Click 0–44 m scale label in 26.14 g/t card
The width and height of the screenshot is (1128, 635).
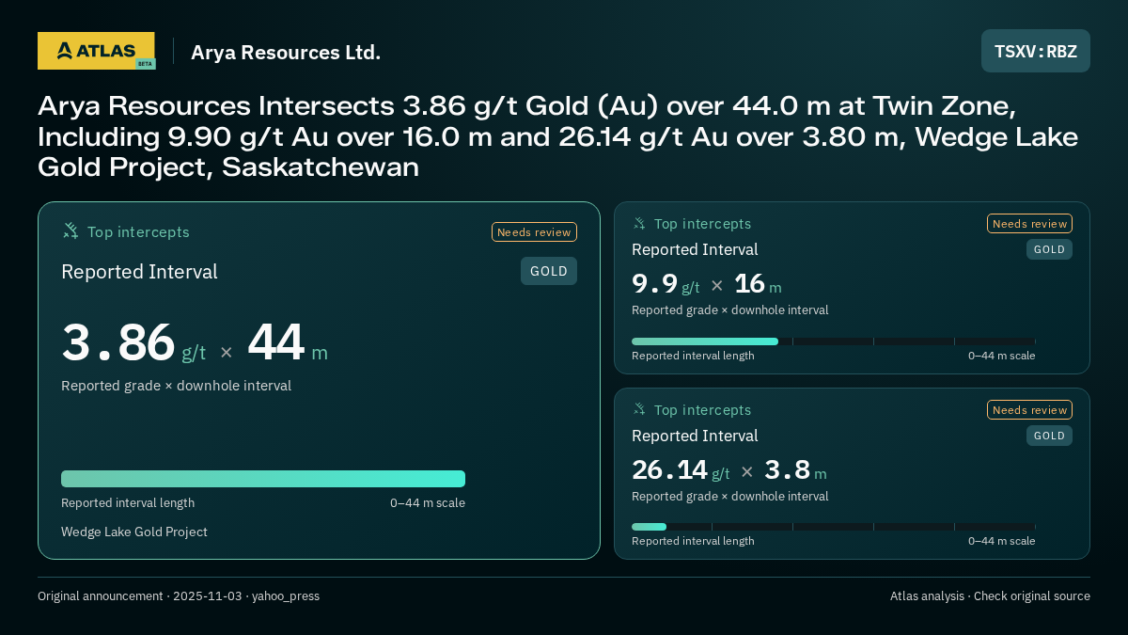coord(1002,541)
